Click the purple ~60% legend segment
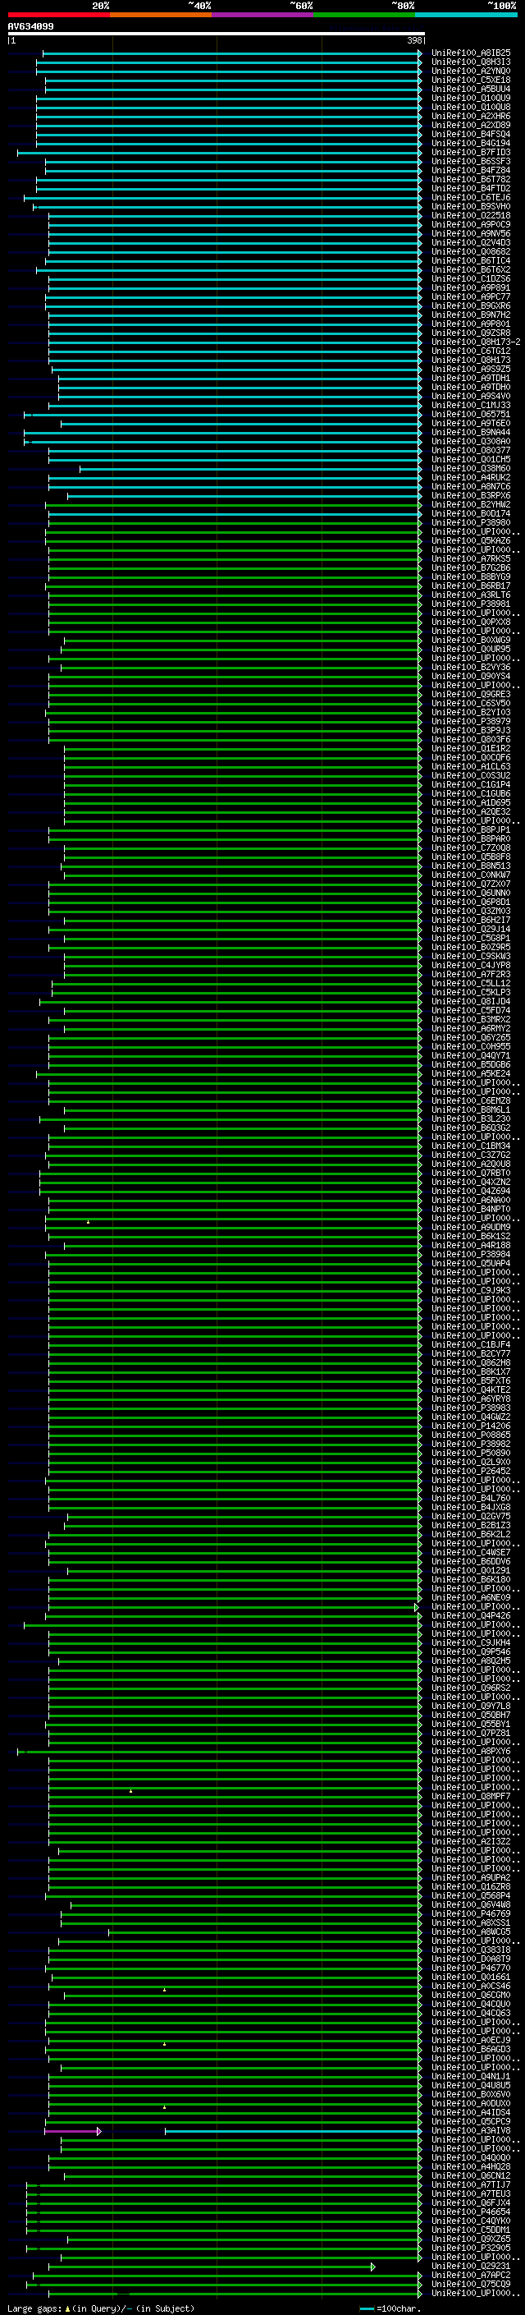Image resolution: width=525 pixels, height=2315 pixels. tap(263, 15)
